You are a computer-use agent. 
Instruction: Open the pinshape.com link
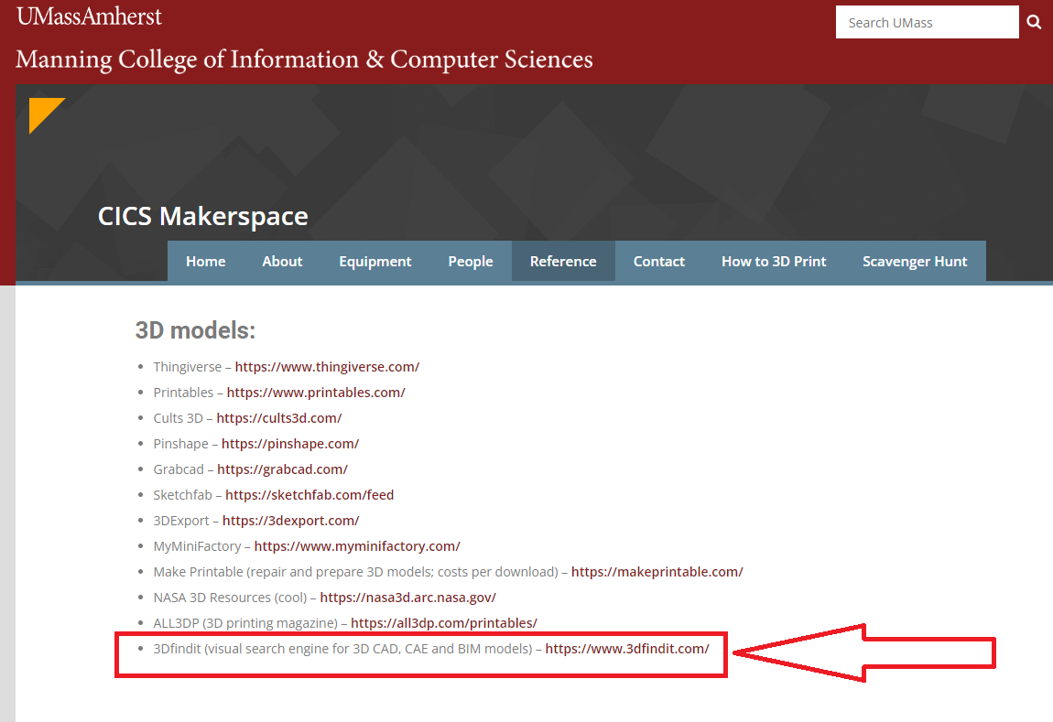pyautogui.click(x=290, y=444)
